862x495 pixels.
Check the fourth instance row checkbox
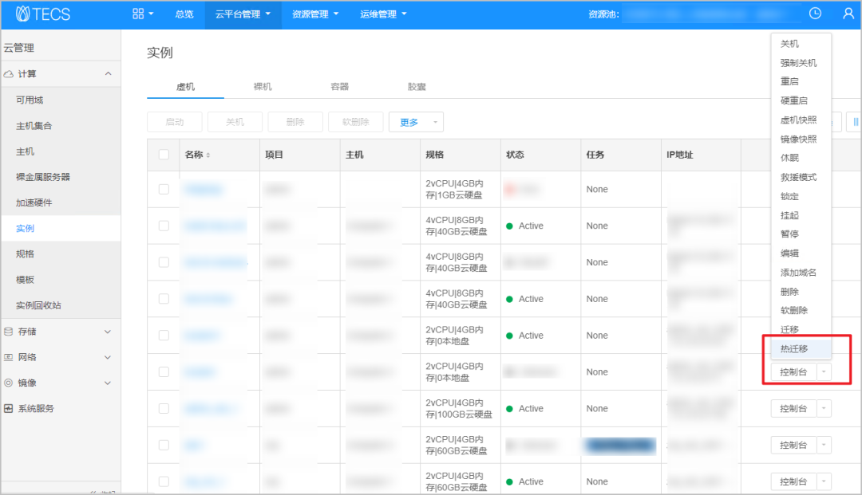pos(164,299)
